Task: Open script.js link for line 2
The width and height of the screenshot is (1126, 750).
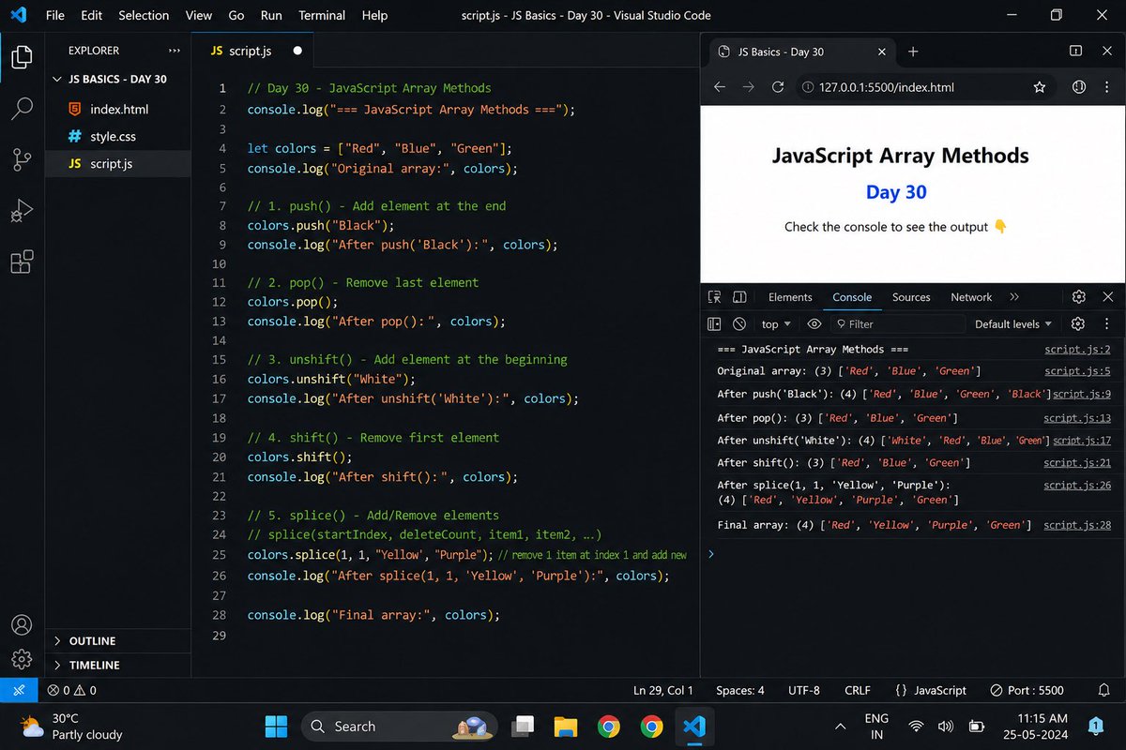Action: [1077, 350]
